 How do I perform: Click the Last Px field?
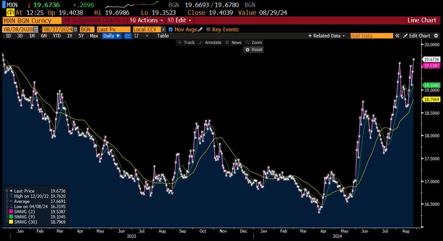pyautogui.click(x=113, y=29)
